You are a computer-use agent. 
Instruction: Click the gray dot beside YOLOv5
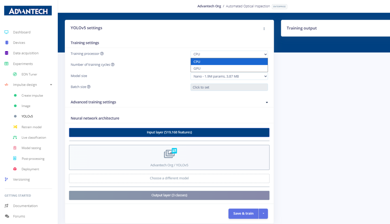point(15,116)
